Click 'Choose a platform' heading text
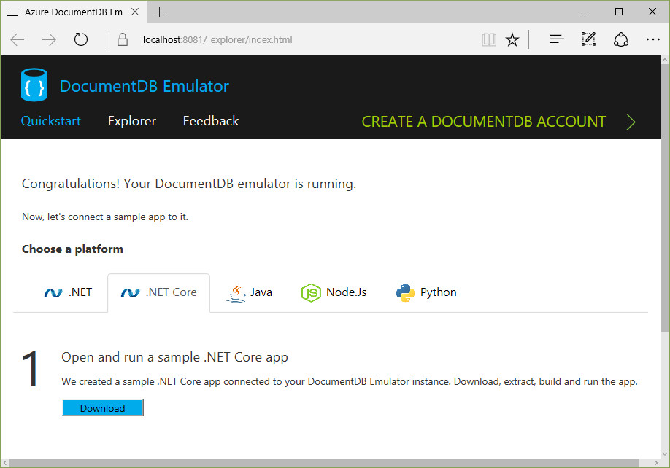Screen dimensions: 670x468 coord(72,249)
